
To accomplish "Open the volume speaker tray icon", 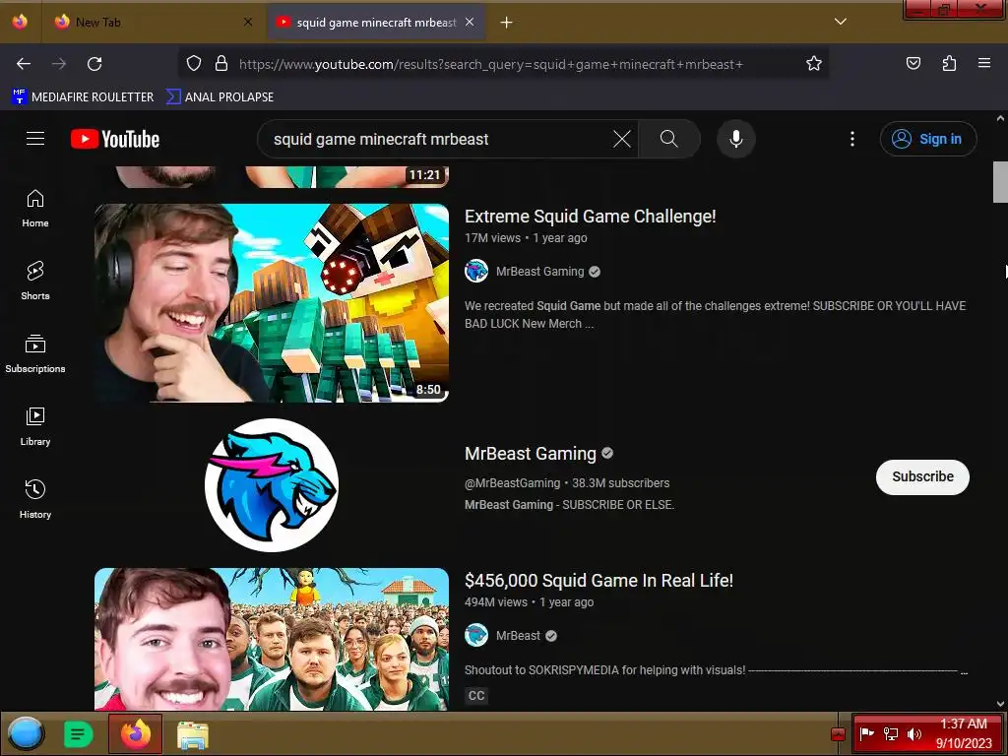I will click(x=913, y=733).
